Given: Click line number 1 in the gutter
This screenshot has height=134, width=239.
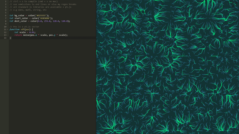Looking at the screenshot, I should (5, 1).
